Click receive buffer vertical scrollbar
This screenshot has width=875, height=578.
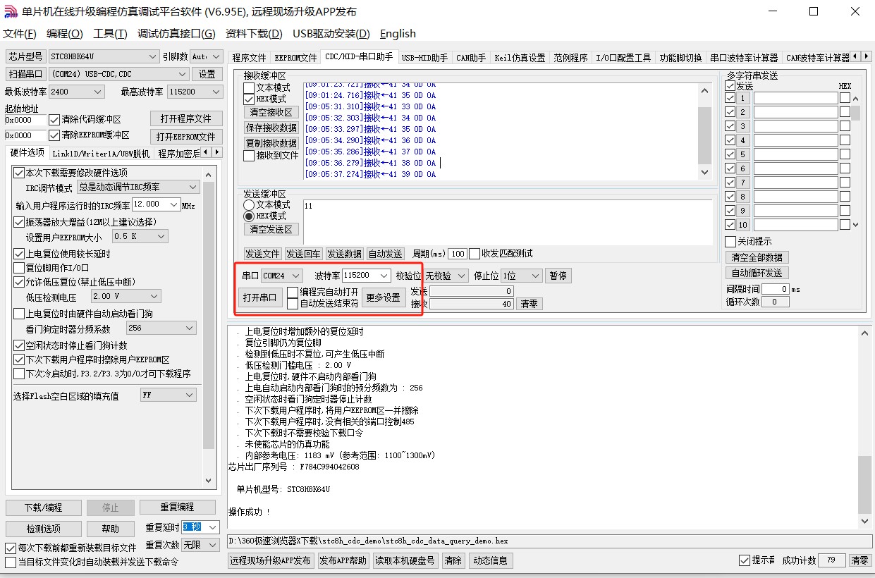coord(704,131)
